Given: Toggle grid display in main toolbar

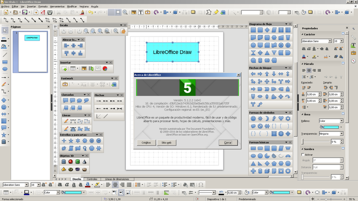Looking at the screenshot, I should pos(111,12).
